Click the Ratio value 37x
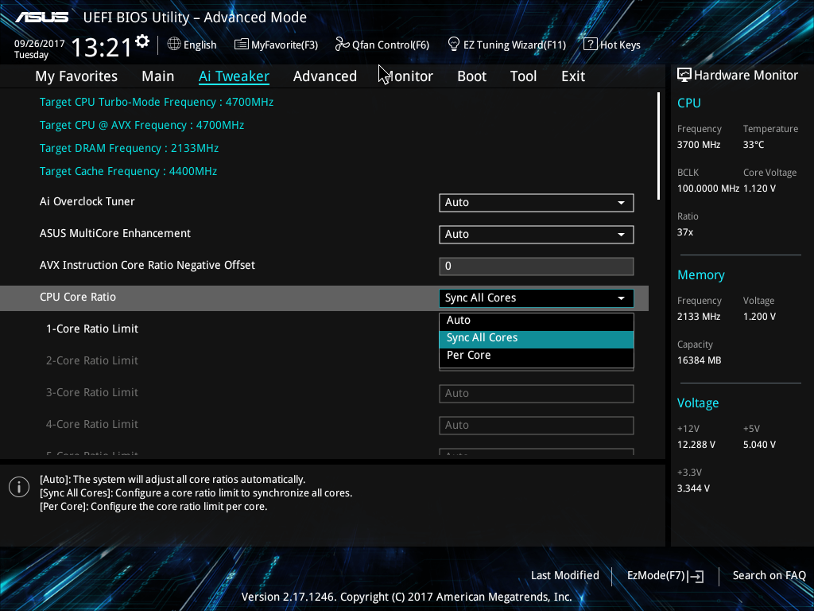 point(684,232)
